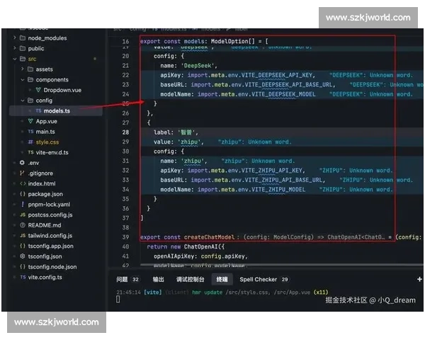Click Vue icon beside Dropdown.vue
This screenshot has width=425, height=340.
(38, 90)
